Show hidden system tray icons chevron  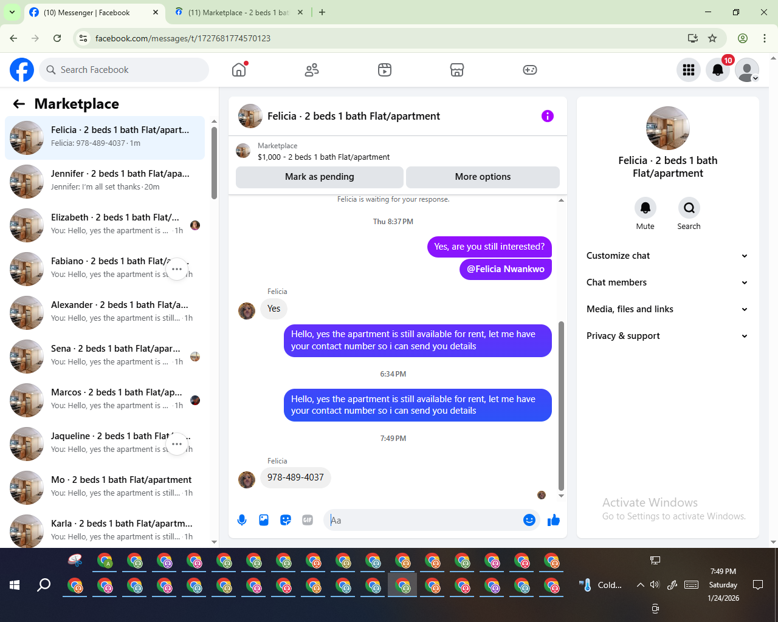click(x=640, y=585)
